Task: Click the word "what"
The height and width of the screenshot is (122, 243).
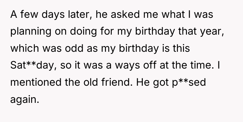Action: (173, 14)
